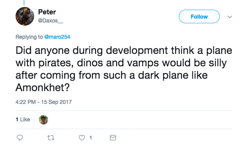The height and width of the screenshot is (145, 248).
Task: Click the Replying to label text
Action: tap(29, 37)
